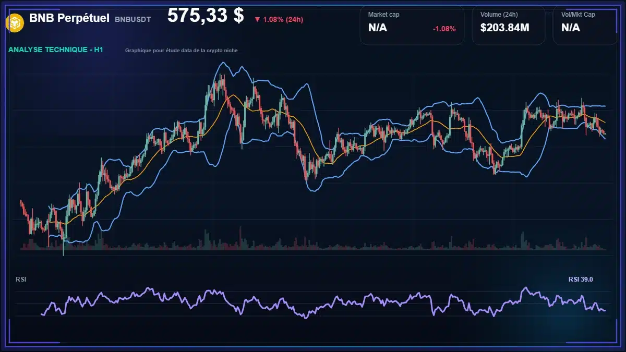The image size is (626, 352).
Task: Click the BNB Perpétuel title
Action: pos(69,18)
